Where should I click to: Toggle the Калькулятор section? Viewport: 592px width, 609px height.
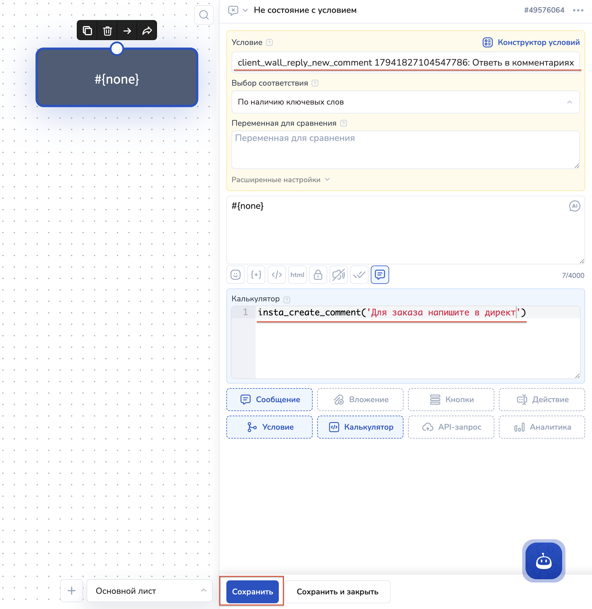(360, 427)
